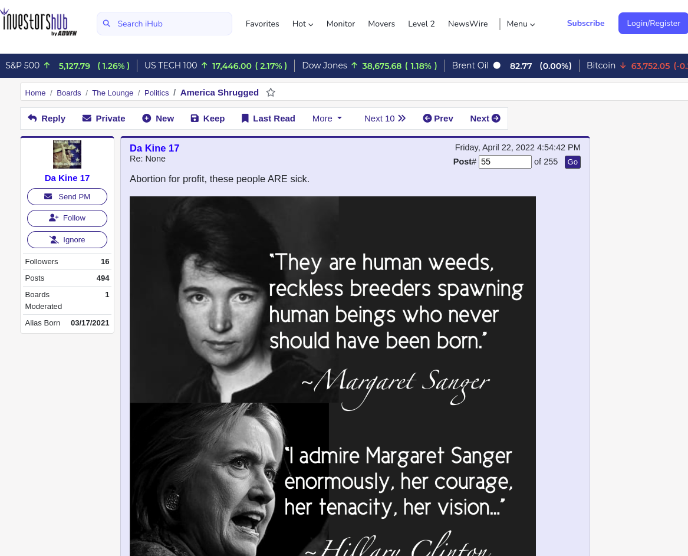Click Da Kine 17's avatar thumbnail

point(67,154)
